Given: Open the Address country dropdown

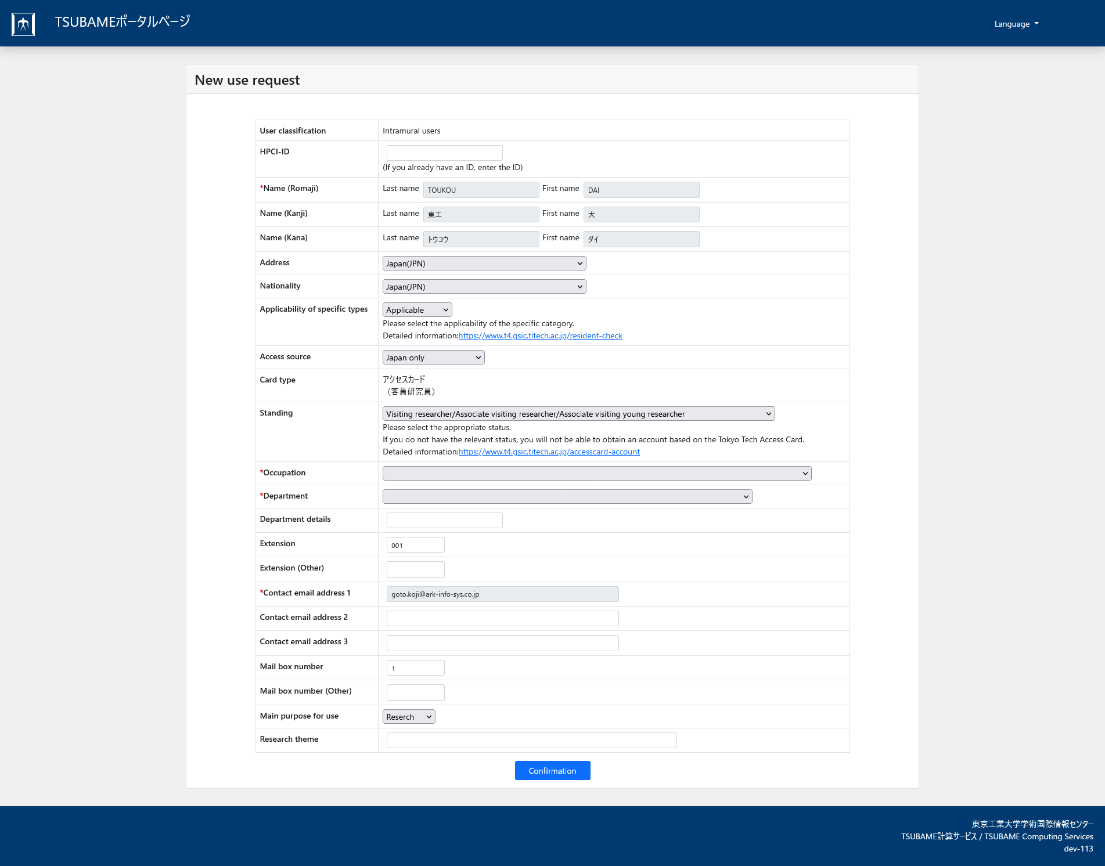Looking at the screenshot, I should tap(484, 264).
